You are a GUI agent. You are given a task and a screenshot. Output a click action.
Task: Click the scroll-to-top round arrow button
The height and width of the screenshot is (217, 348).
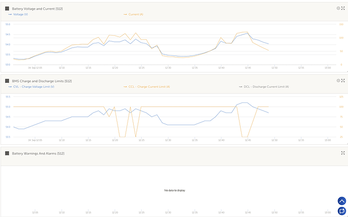click(x=342, y=201)
